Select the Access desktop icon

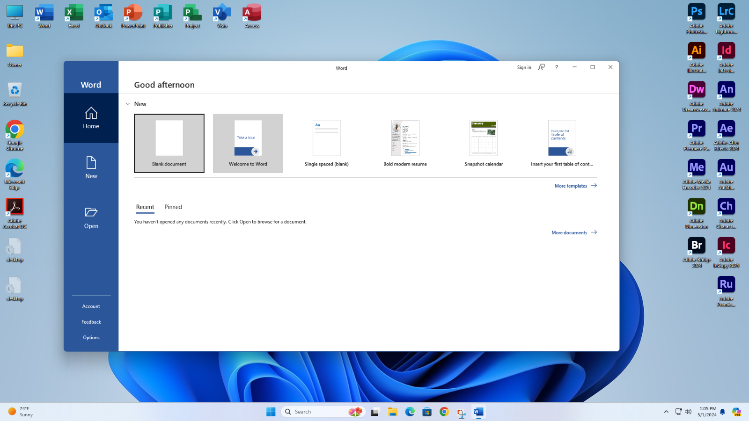(252, 16)
